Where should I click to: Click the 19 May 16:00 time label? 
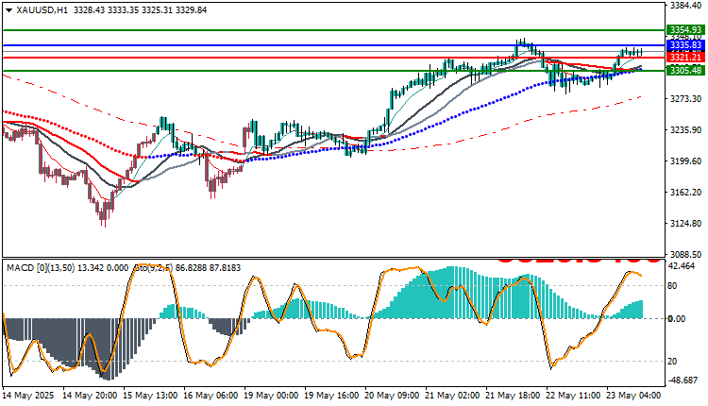332,396
